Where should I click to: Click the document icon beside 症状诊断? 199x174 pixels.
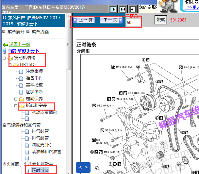(21, 92)
